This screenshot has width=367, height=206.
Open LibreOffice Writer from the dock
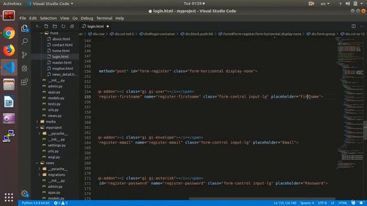pyautogui.click(x=9, y=102)
